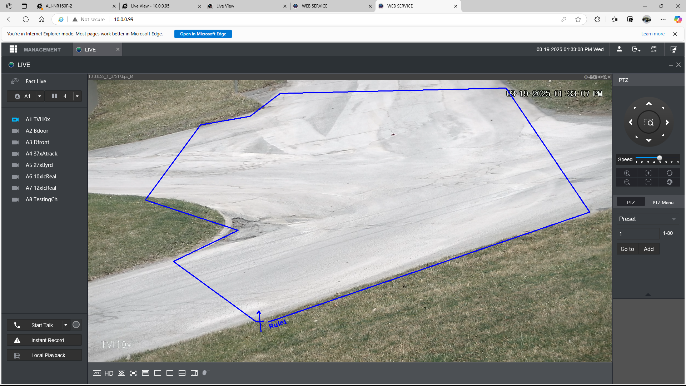Select the four-window split layout
The height and width of the screenshot is (386, 686).
coord(170,373)
